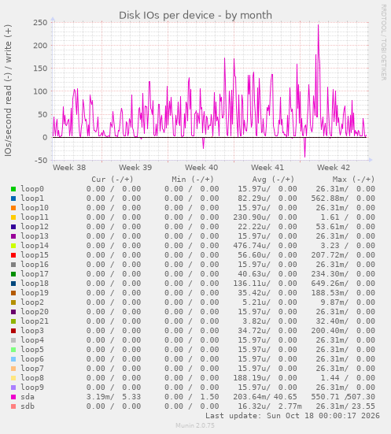Click the tallest magenta spike in Week 42
The height and width of the screenshot is (434, 391).
(319, 25)
